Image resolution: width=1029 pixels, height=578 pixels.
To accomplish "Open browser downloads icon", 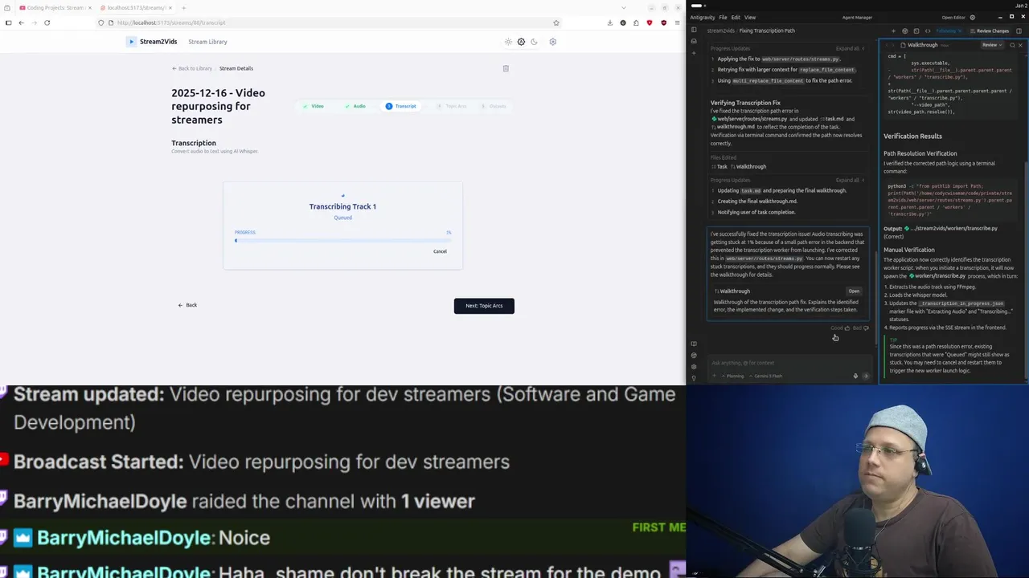I will point(610,22).
